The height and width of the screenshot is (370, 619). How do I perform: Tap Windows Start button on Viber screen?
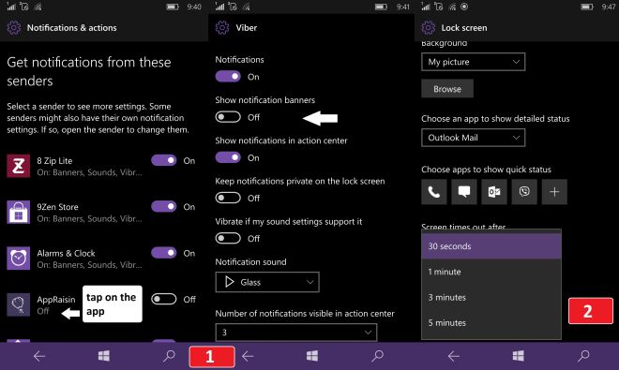point(312,356)
